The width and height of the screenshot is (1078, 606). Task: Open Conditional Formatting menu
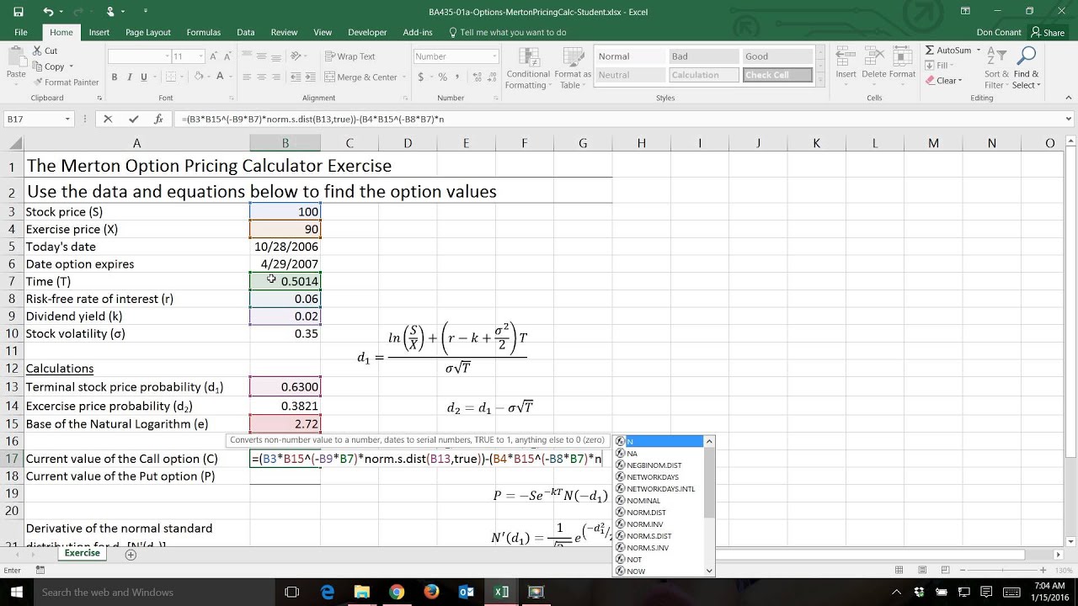pos(528,68)
